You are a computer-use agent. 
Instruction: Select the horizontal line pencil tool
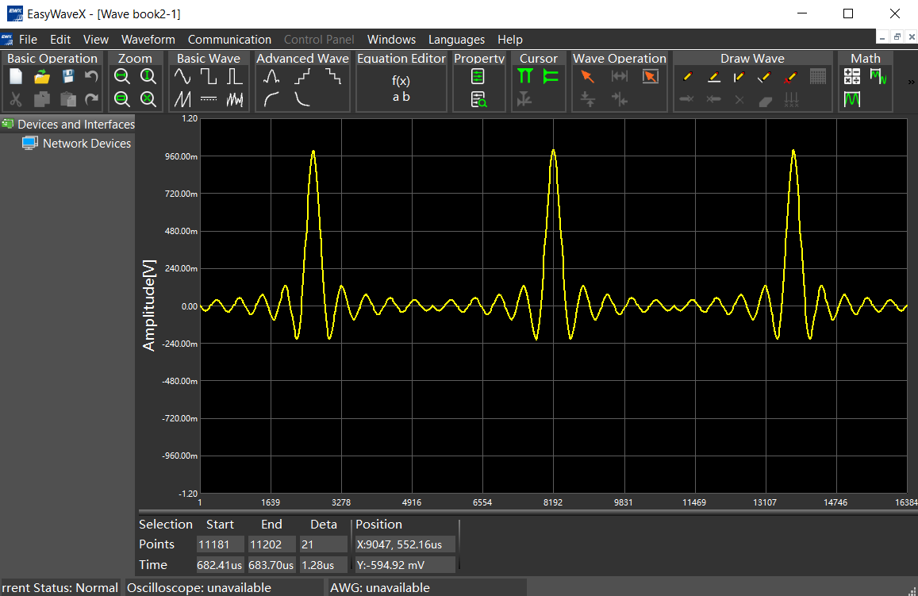(x=713, y=77)
